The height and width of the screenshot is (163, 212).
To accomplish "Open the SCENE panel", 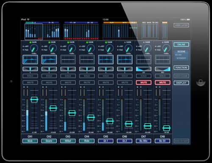I will click(181, 55).
